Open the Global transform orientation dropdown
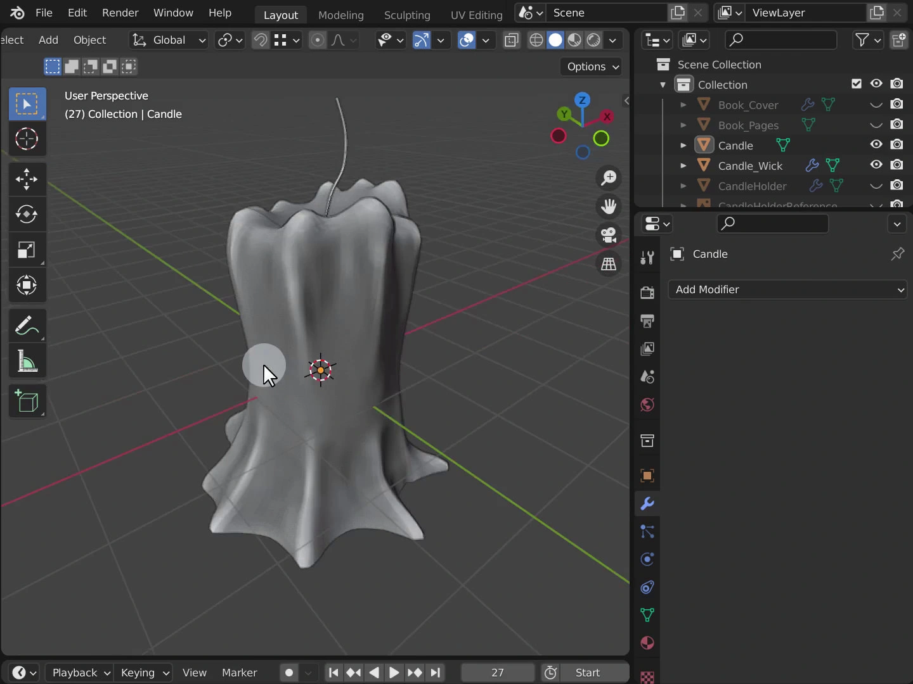This screenshot has width=913, height=684. click(x=169, y=40)
